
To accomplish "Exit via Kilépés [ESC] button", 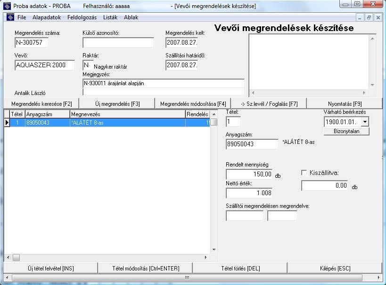I will click(334, 268).
